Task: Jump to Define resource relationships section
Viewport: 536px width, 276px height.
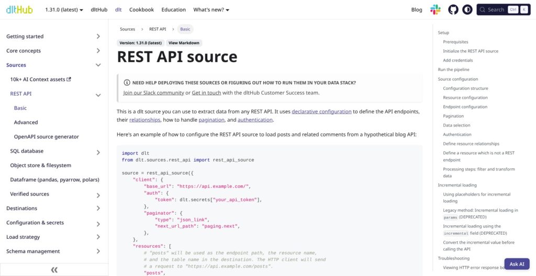Action: 471,143
